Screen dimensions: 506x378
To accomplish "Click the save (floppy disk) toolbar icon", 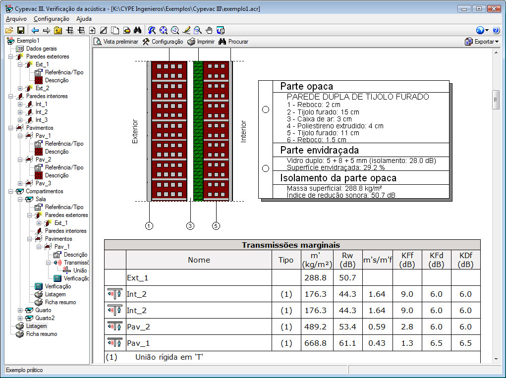I will (21, 30).
